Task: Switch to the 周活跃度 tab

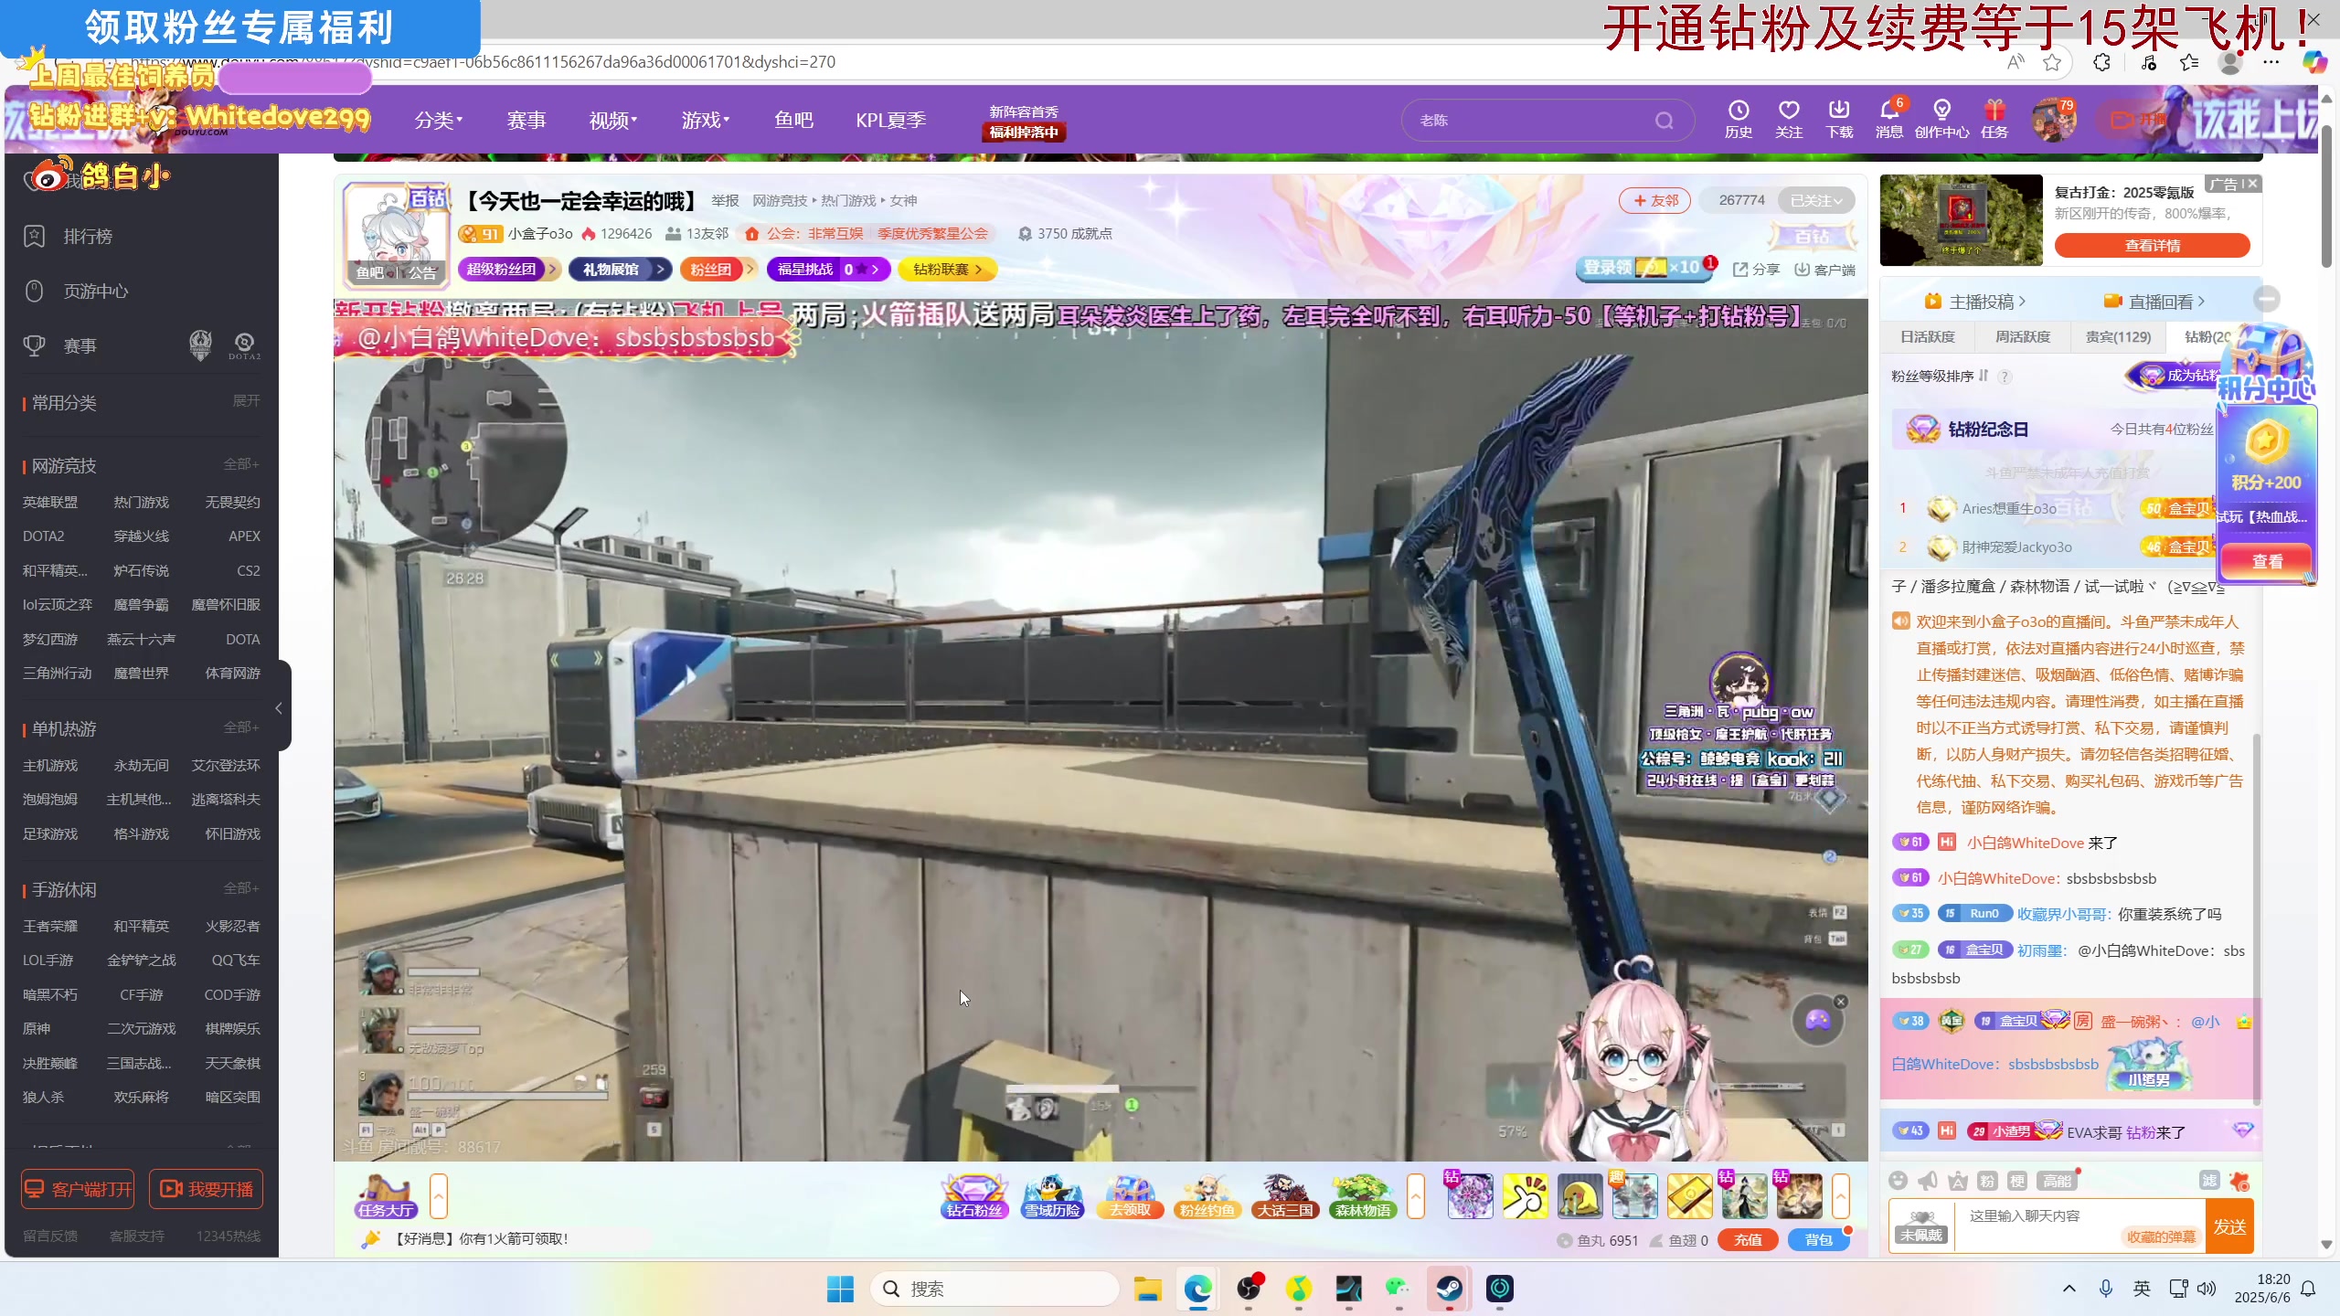Action: tap(2022, 337)
